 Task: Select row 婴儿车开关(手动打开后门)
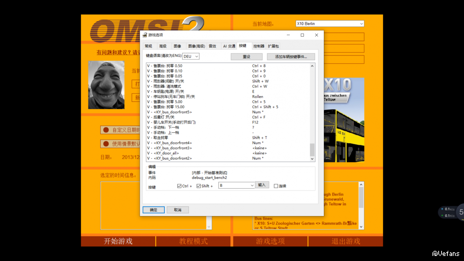coord(228,122)
